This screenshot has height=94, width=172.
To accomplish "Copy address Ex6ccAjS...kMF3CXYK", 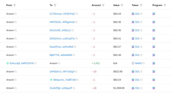I will (35, 63).
